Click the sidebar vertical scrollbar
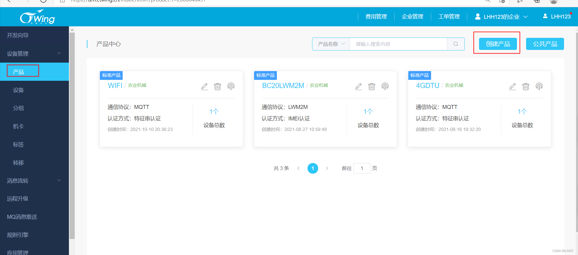Viewport: 578px width, 255px height. click(x=72, y=136)
